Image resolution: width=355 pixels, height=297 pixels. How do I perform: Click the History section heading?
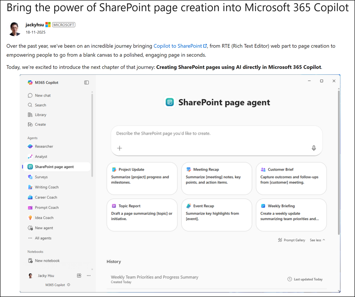click(x=114, y=262)
